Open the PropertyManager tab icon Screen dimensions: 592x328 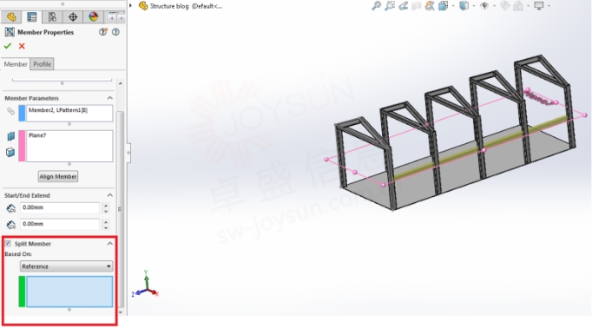coord(32,16)
